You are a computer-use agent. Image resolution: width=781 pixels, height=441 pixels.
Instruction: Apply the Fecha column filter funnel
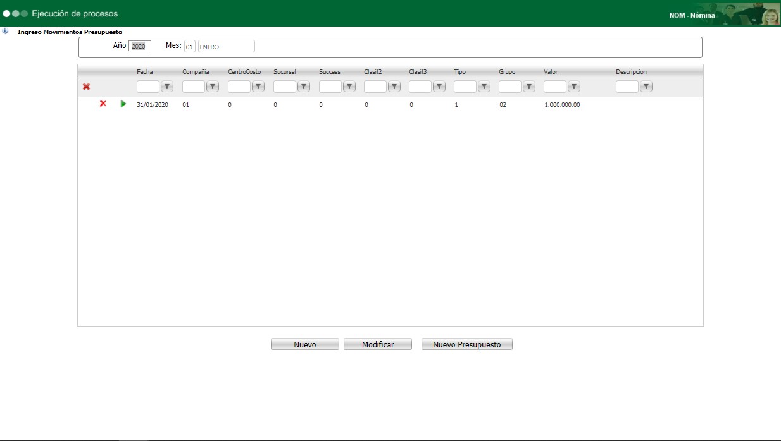point(167,87)
